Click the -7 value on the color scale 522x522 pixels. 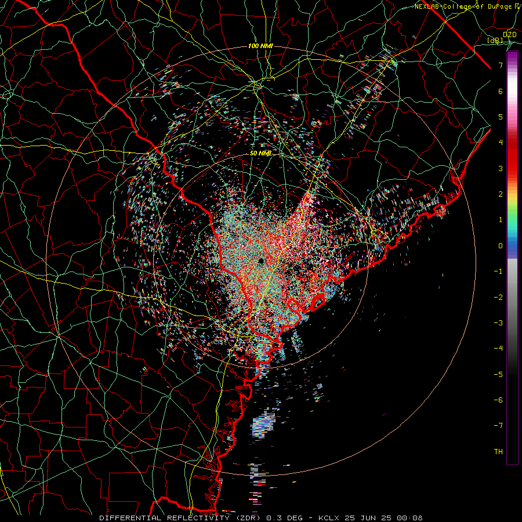[x=498, y=426]
